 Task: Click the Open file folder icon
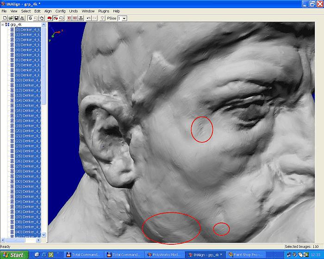tap(11, 18)
